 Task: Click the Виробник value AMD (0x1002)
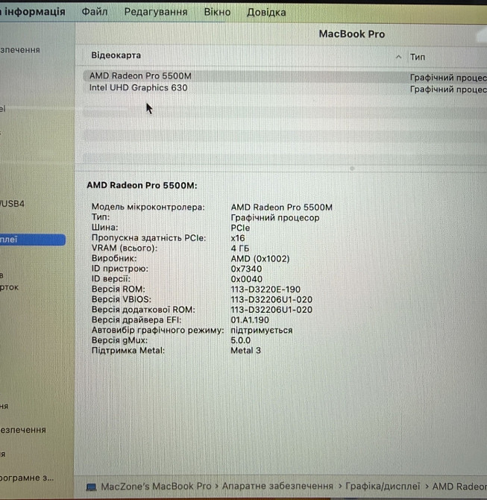pyautogui.click(x=260, y=259)
